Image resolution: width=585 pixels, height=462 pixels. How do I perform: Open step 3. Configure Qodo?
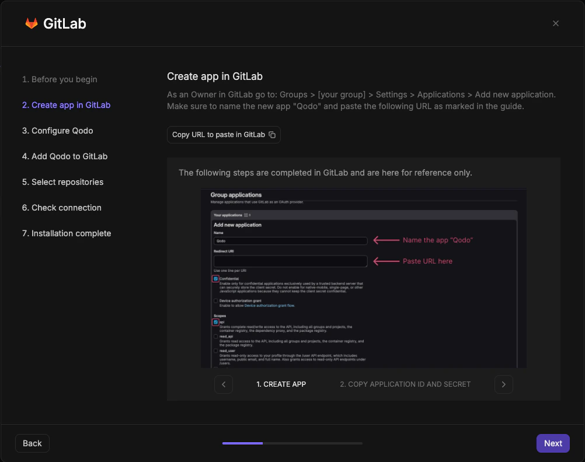point(57,131)
